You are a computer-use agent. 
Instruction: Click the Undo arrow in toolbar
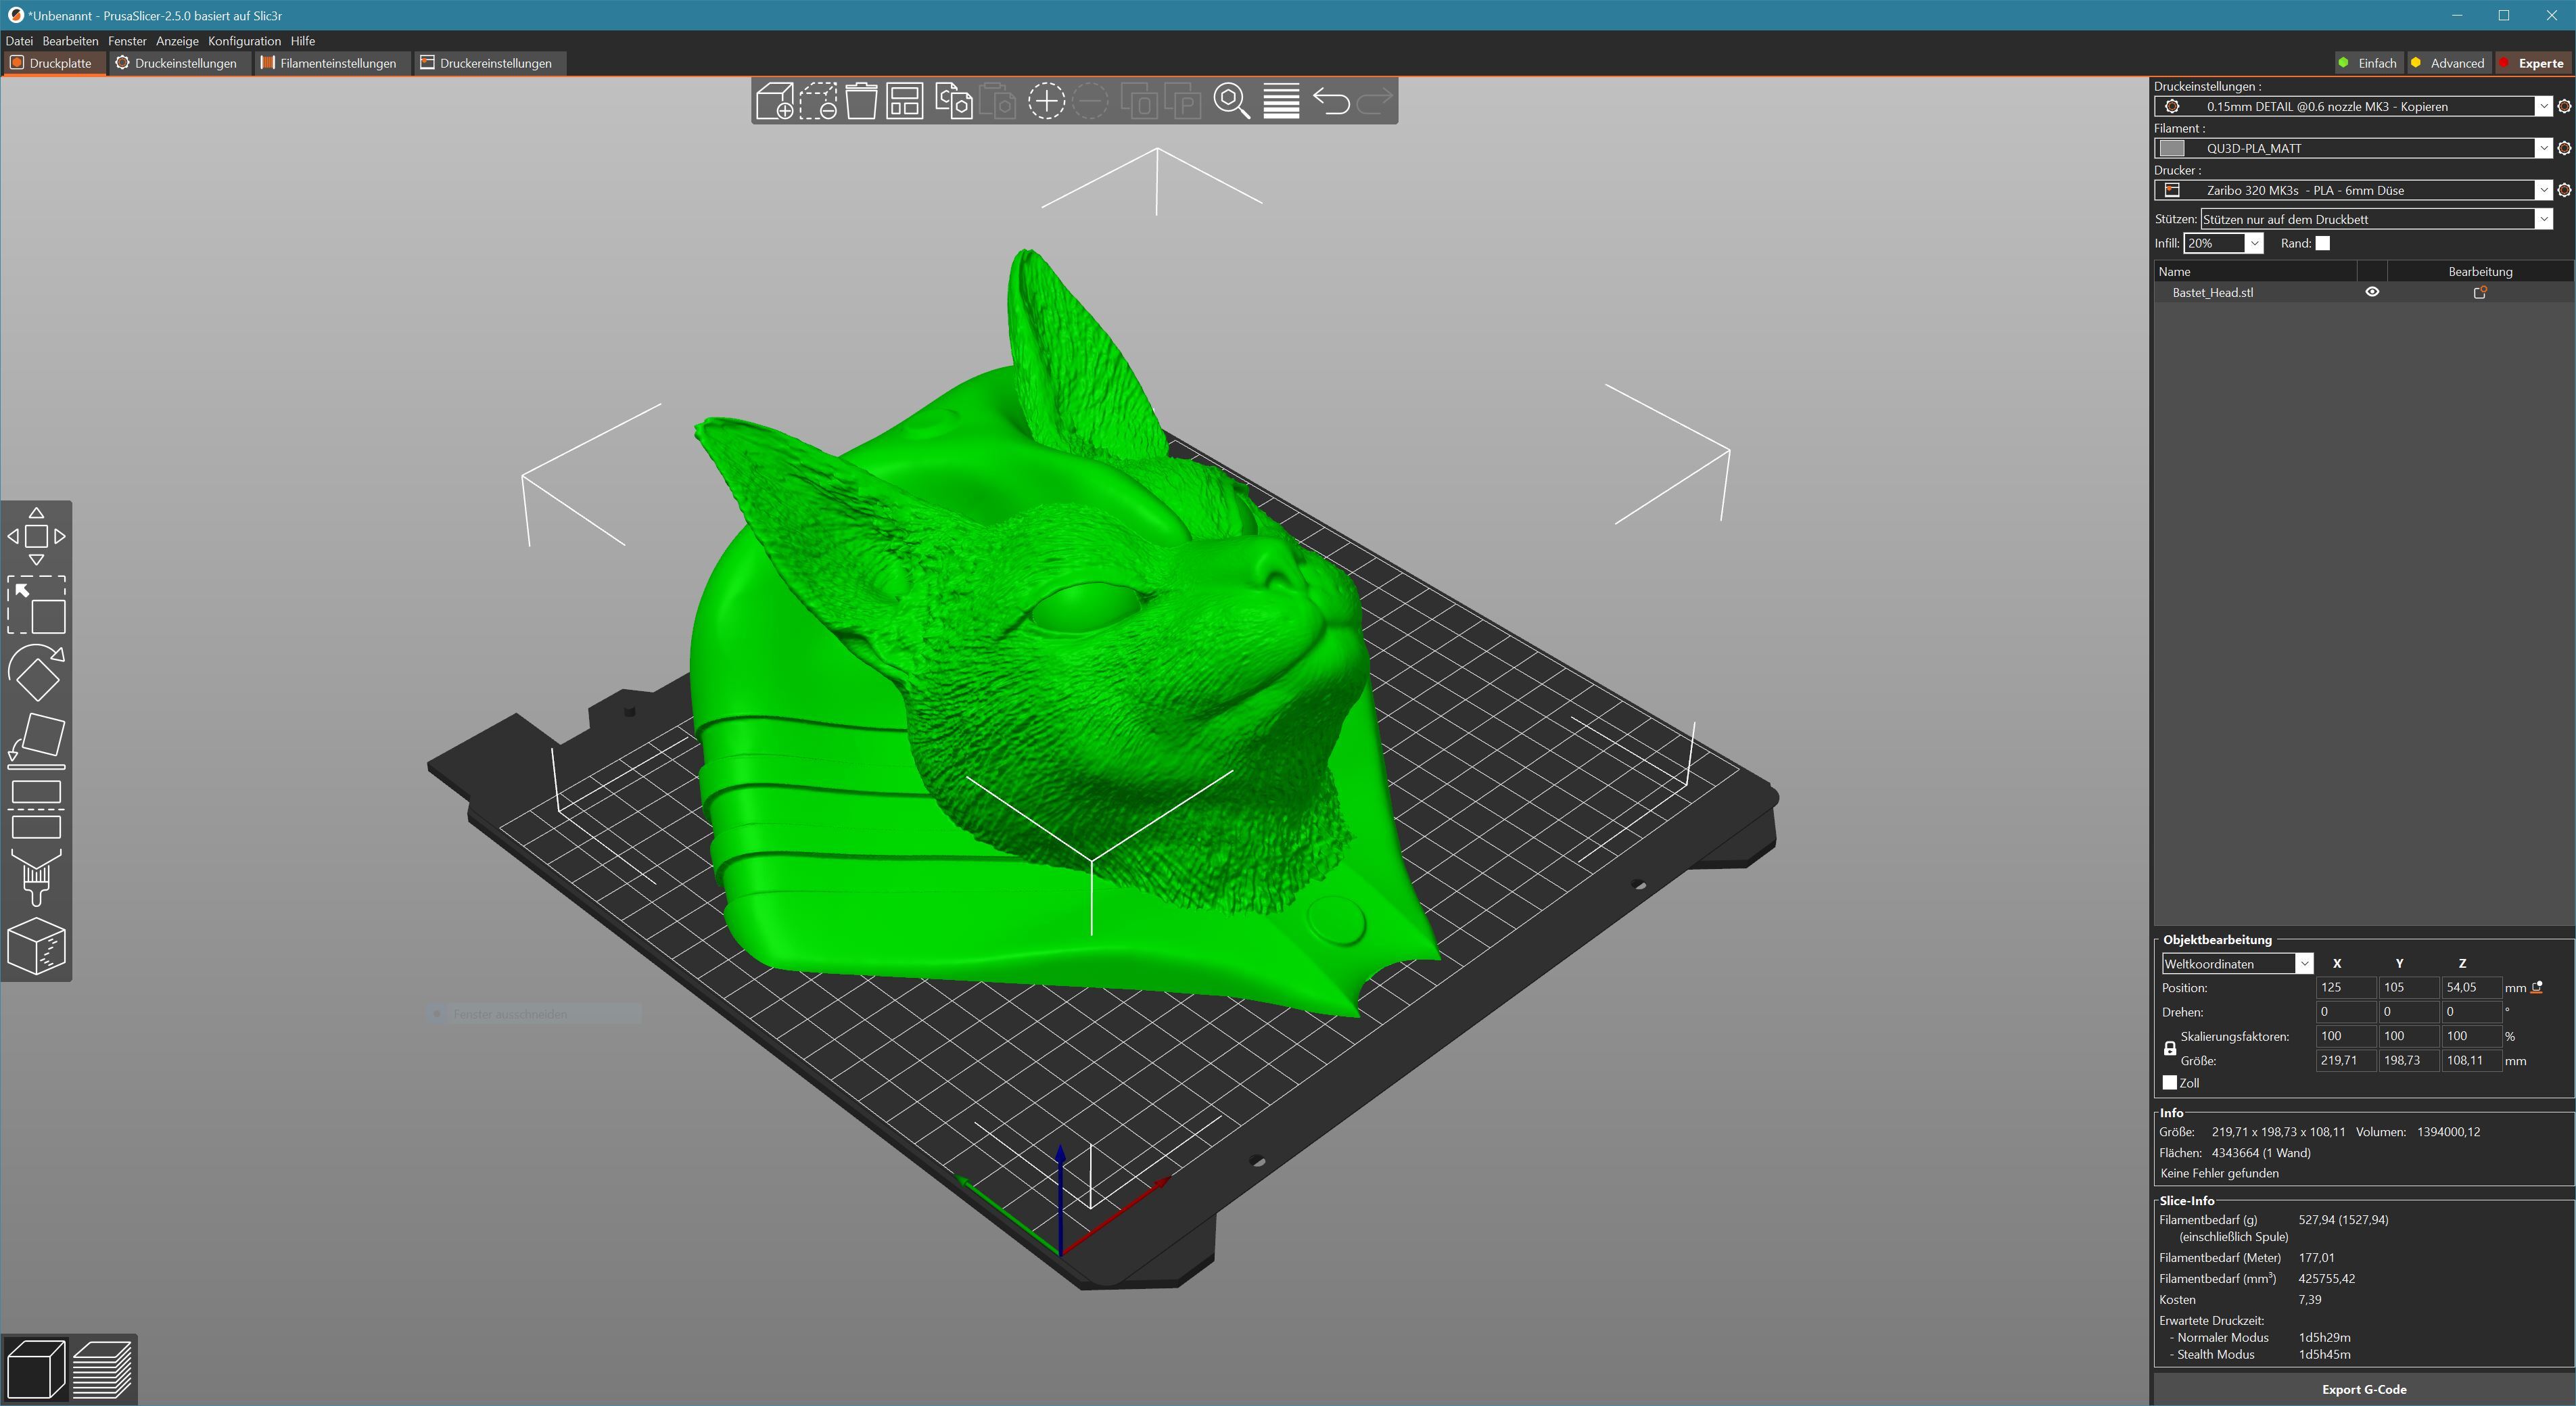[x=1330, y=101]
